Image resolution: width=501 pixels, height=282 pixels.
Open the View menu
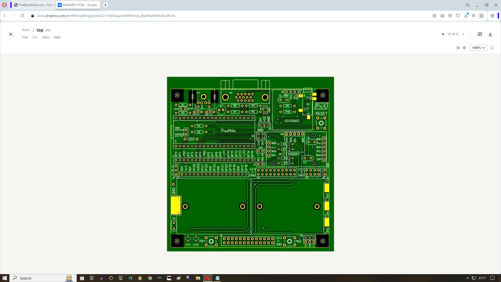click(46, 37)
